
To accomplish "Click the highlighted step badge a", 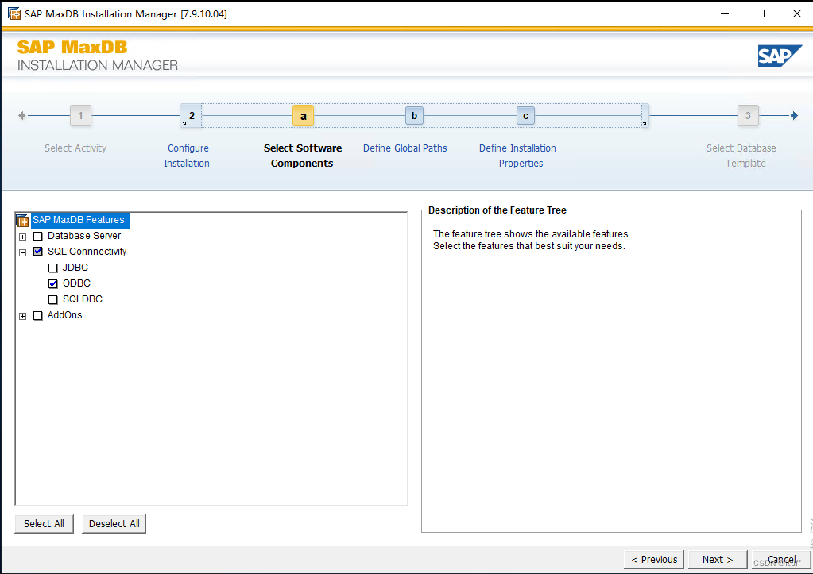I will 303,115.
